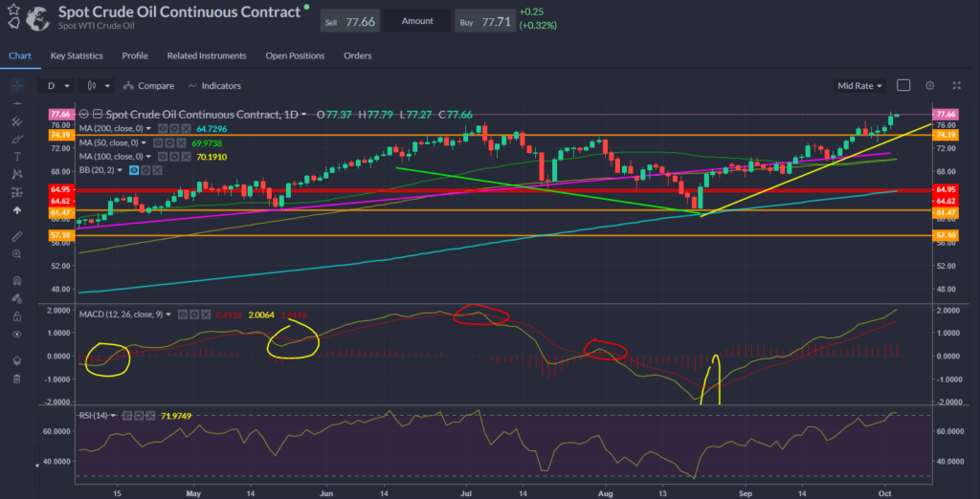Click the Amount input field
980x499 pixels.
coord(417,20)
